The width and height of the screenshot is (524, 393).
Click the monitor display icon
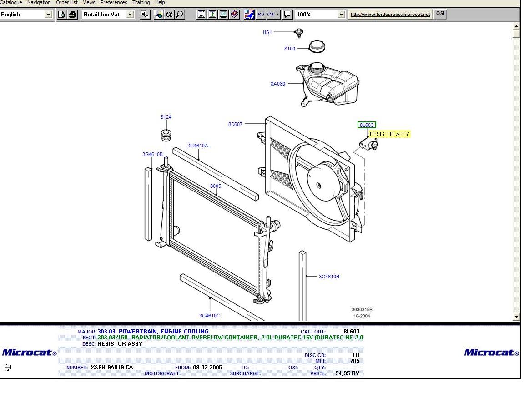click(223, 15)
